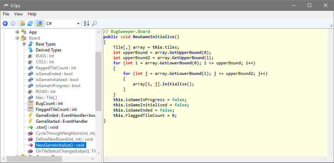Click the tree panel scroll right arrow

tap(92, 159)
